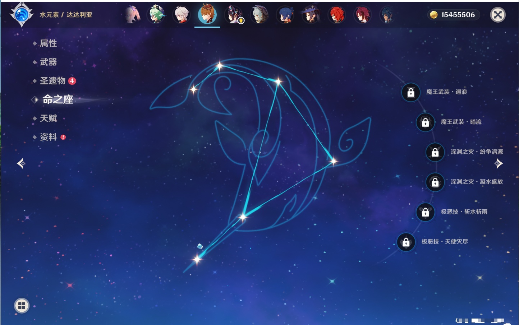Click the 极恶技·斩水斩雨 constellation label
Image resolution: width=519 pixels, height=325 pixels.
tap(464, 212)
